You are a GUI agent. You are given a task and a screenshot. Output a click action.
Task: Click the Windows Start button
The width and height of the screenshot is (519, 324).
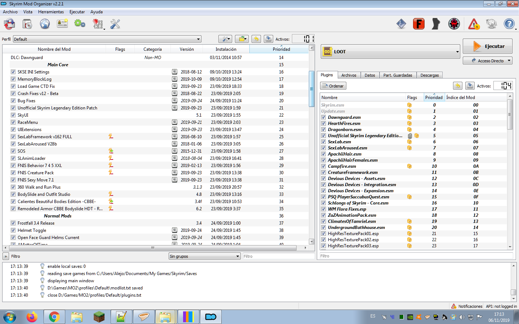click(x=10, y=317)
